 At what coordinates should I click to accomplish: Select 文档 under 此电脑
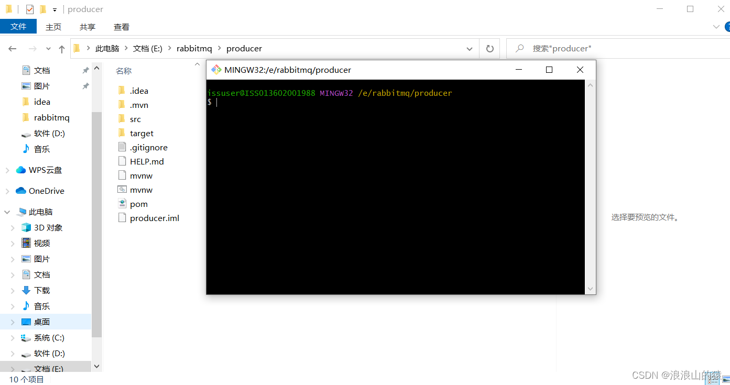(x=42, y=274)
